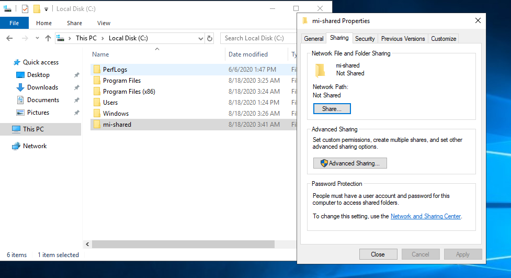Go forward with the right arrow
The height and width of the screenshot is (278, 511).
click(x=25, y=38)
